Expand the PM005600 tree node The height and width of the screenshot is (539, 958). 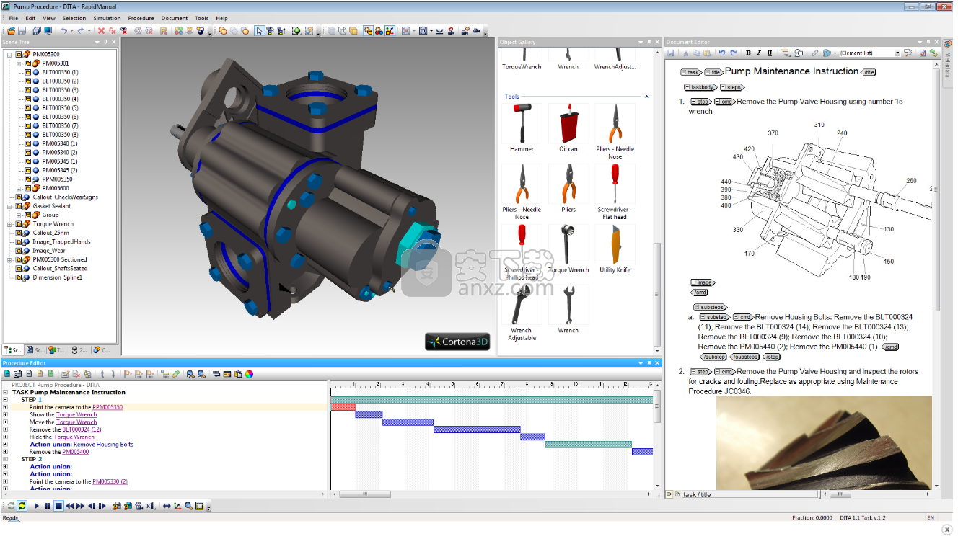[x=19, y=188]
